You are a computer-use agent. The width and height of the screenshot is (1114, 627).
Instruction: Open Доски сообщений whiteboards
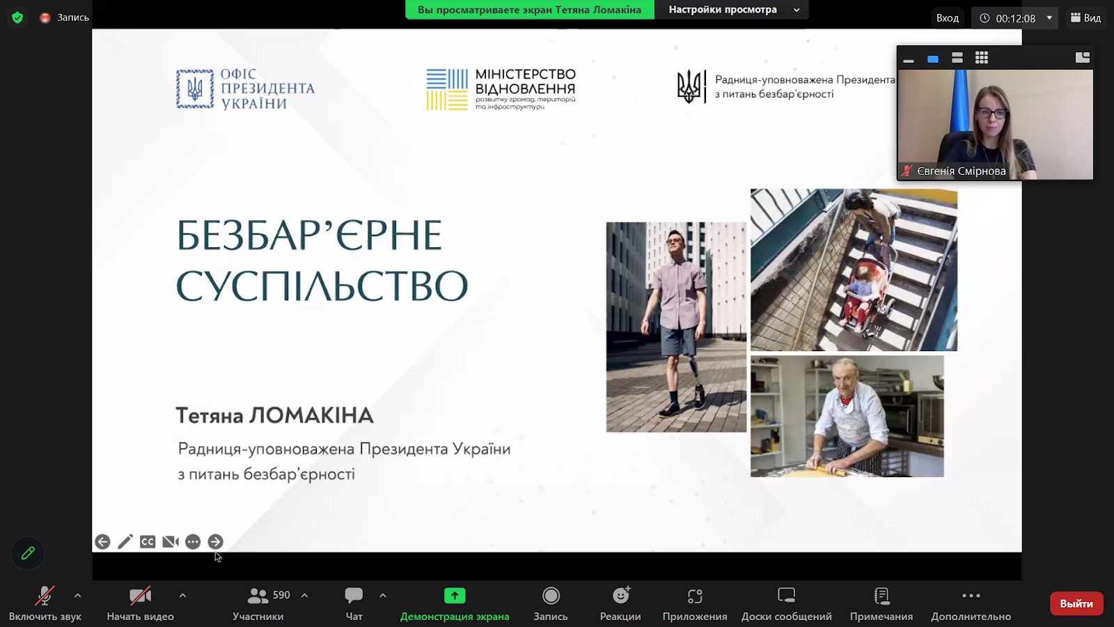[787, 603]
